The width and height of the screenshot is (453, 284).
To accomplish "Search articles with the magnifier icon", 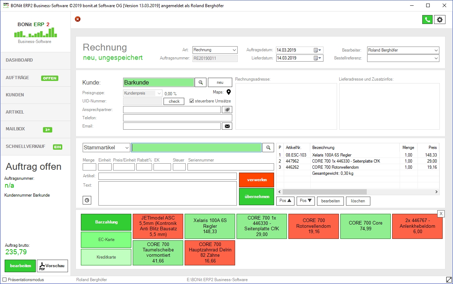I will [x=268, y=148].
